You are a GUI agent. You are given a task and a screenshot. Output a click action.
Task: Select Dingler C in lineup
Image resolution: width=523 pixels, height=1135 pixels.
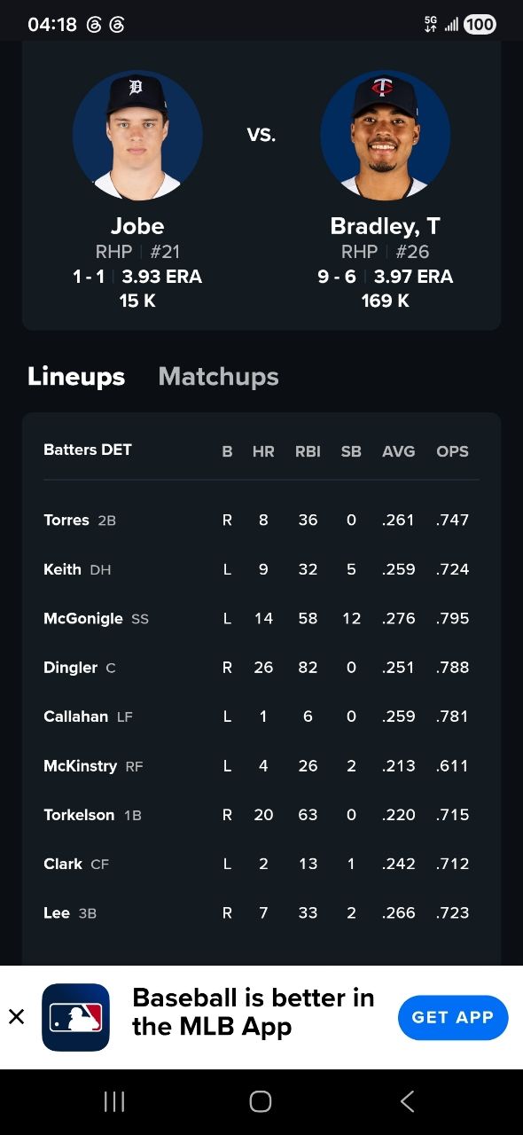coord(261,667)
